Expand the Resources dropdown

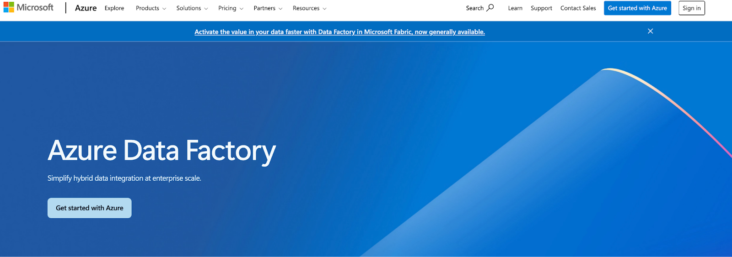pos(310,8)
